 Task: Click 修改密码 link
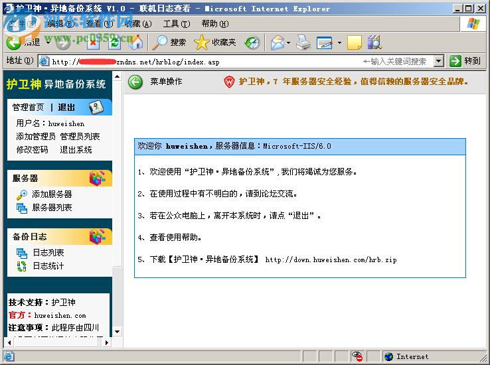32,150
